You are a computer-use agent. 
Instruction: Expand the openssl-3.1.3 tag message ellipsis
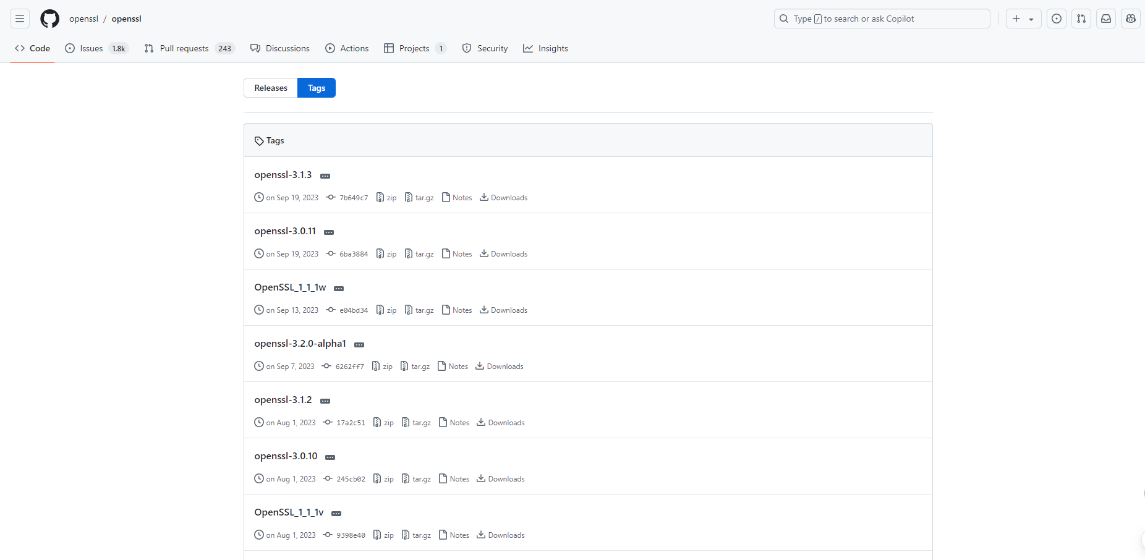pyautogui.click(x=325, y=176)
